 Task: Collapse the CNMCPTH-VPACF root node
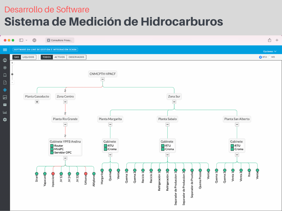click(x=102, y=79)
